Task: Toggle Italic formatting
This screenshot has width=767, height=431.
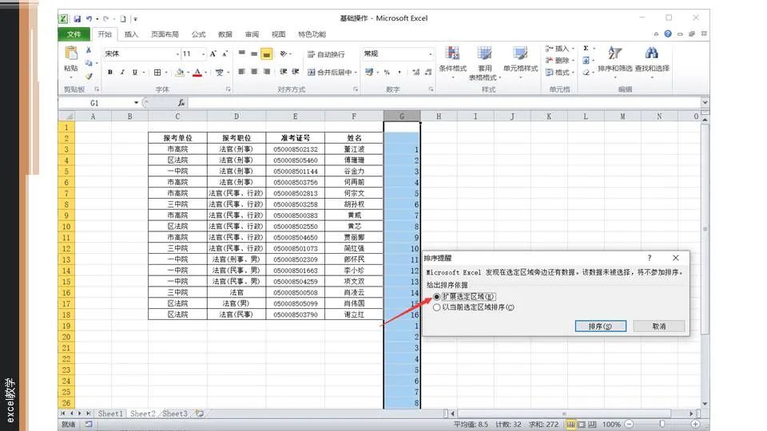Action: pyautogui.click(x=122, y=72)
